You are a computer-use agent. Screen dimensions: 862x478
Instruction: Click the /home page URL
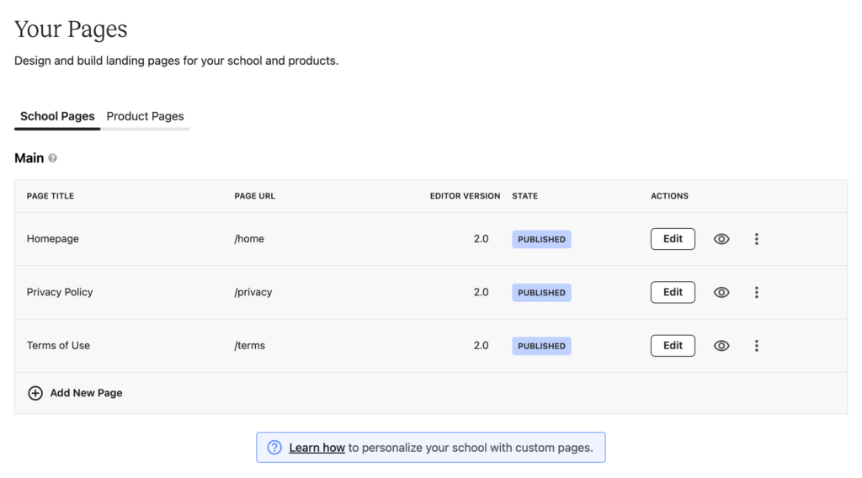pos(249,239)
